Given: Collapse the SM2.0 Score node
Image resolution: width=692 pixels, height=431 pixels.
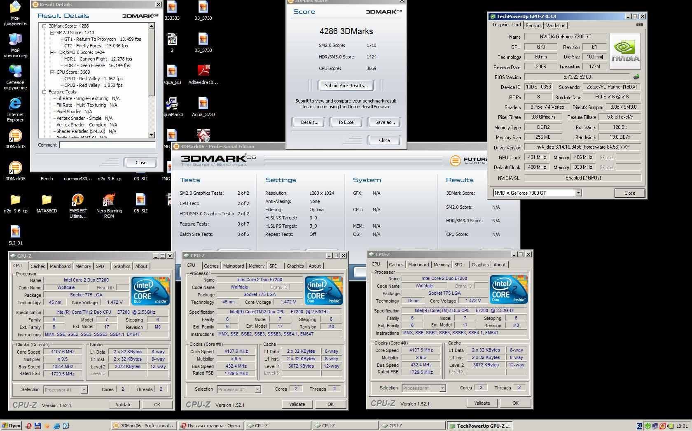Looking at the screenshot, I should (x=52, y=33).
